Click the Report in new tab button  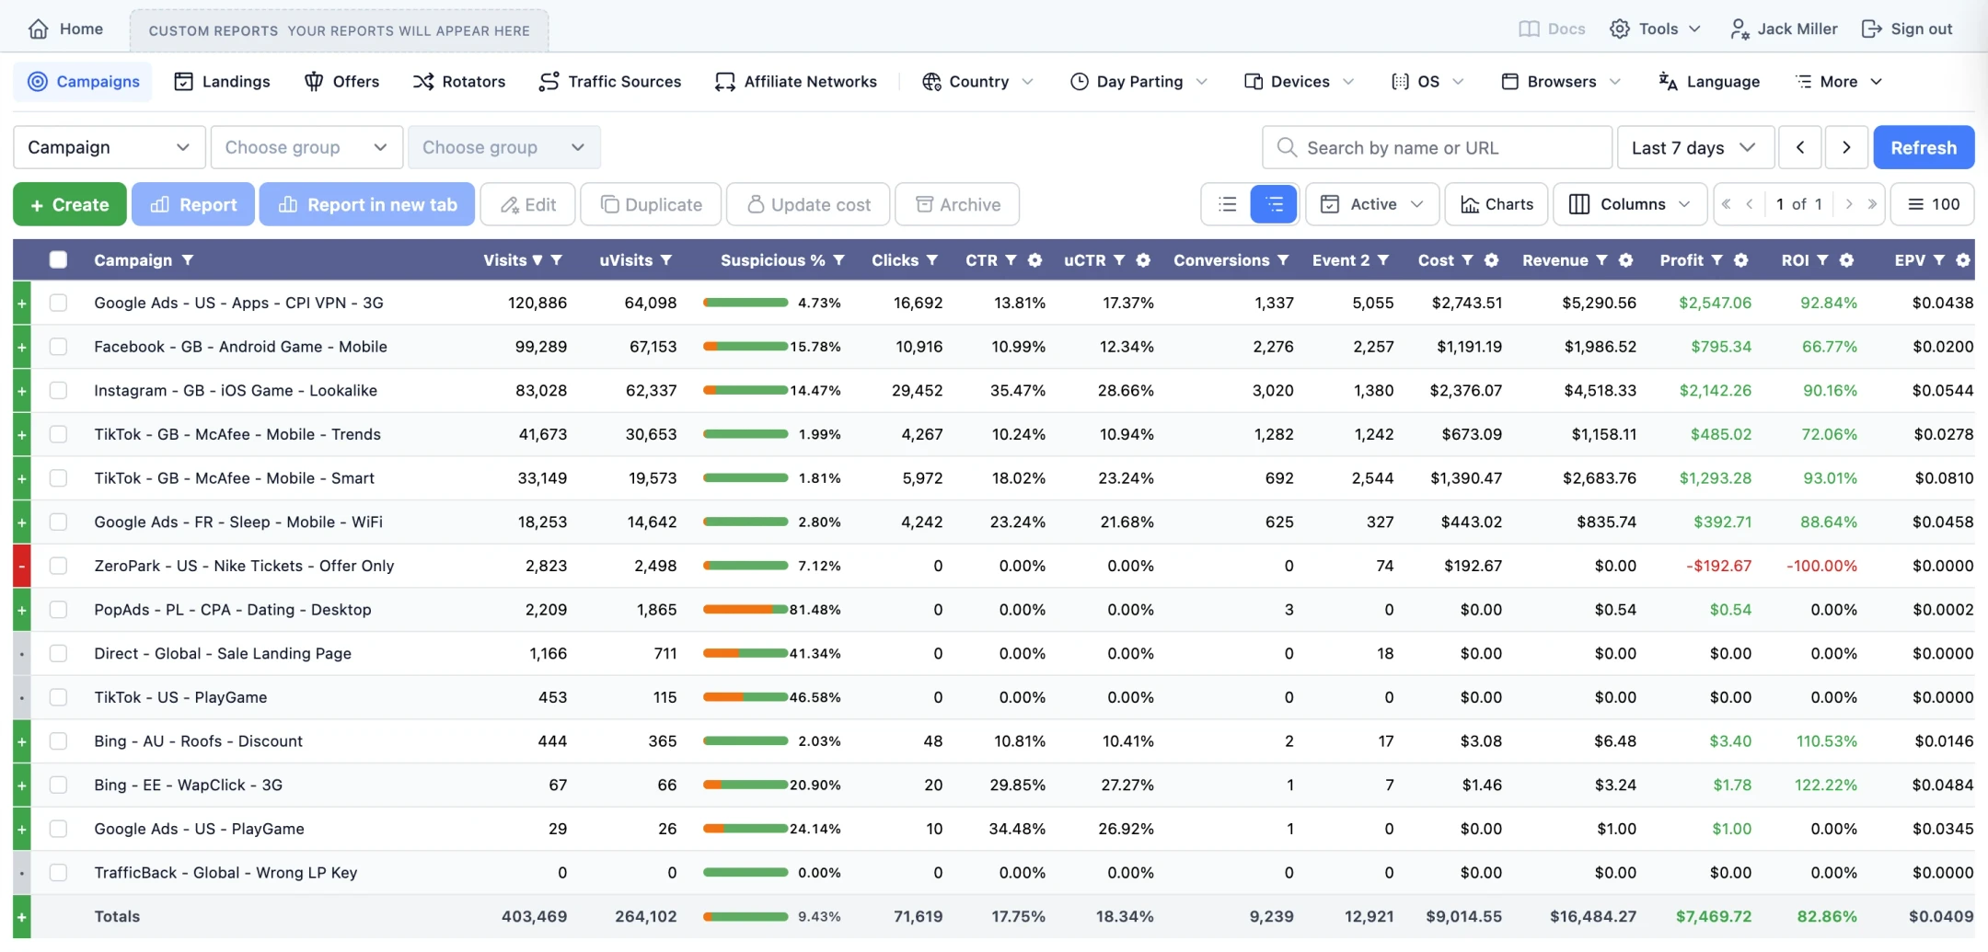coord(367,204)
